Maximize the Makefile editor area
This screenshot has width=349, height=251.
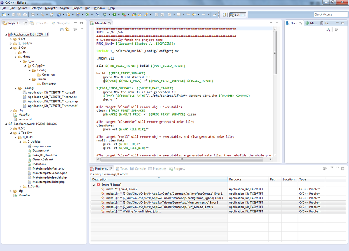[277, 23]
